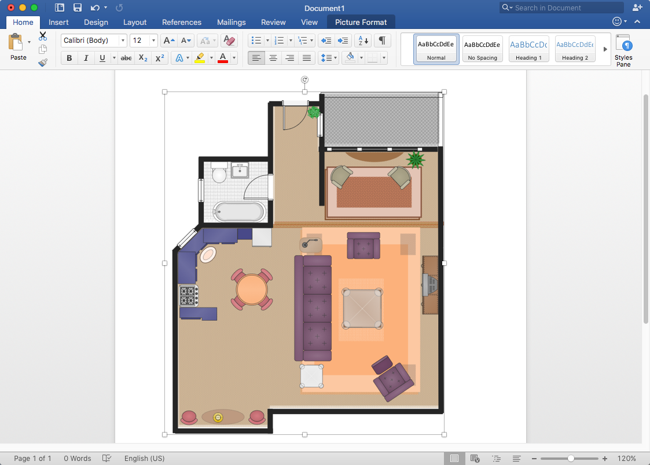Click the Sort A-Z icon

point(363,41)
